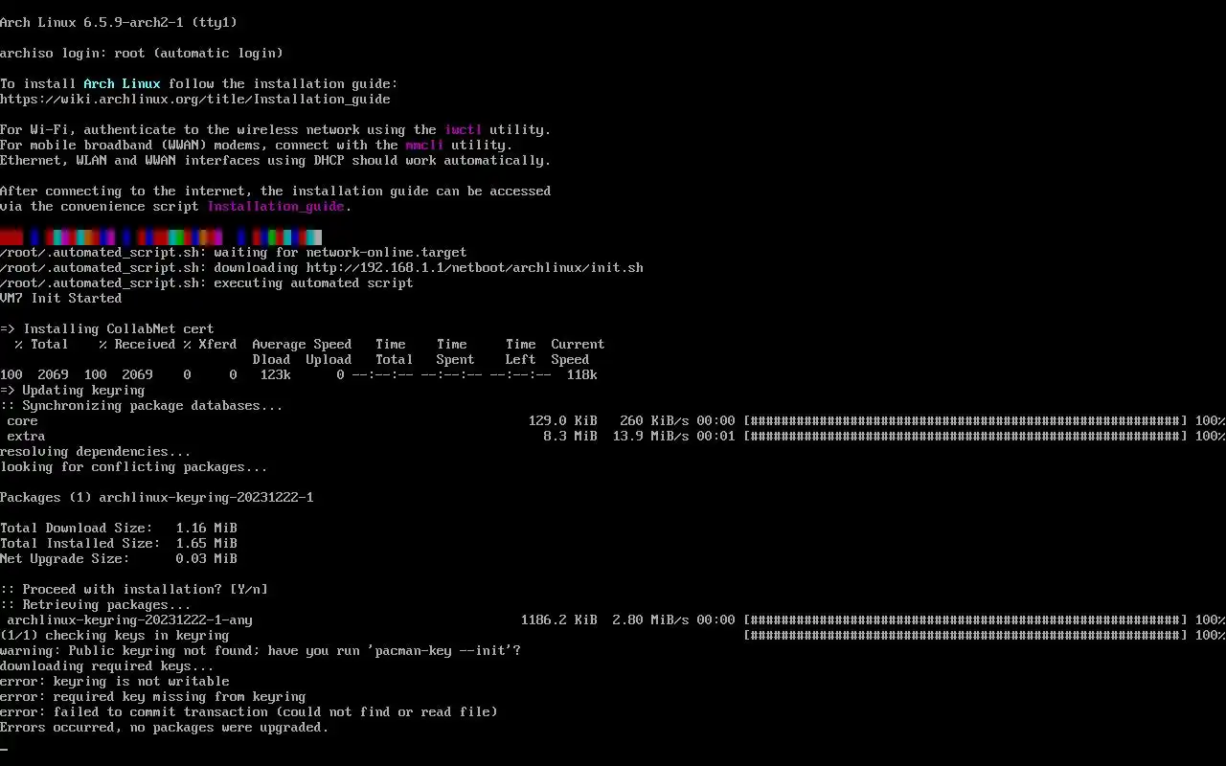Click the 'Total Installed Size: 1.65 MiB' line
The image size is (1226, 766).
(x=119, y=543)
